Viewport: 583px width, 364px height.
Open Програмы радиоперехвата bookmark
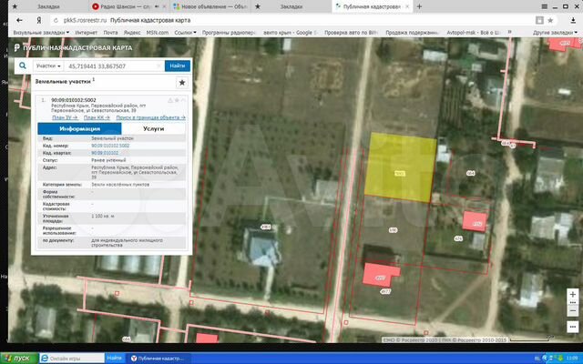pyautogui.click(x=229, y=33)
